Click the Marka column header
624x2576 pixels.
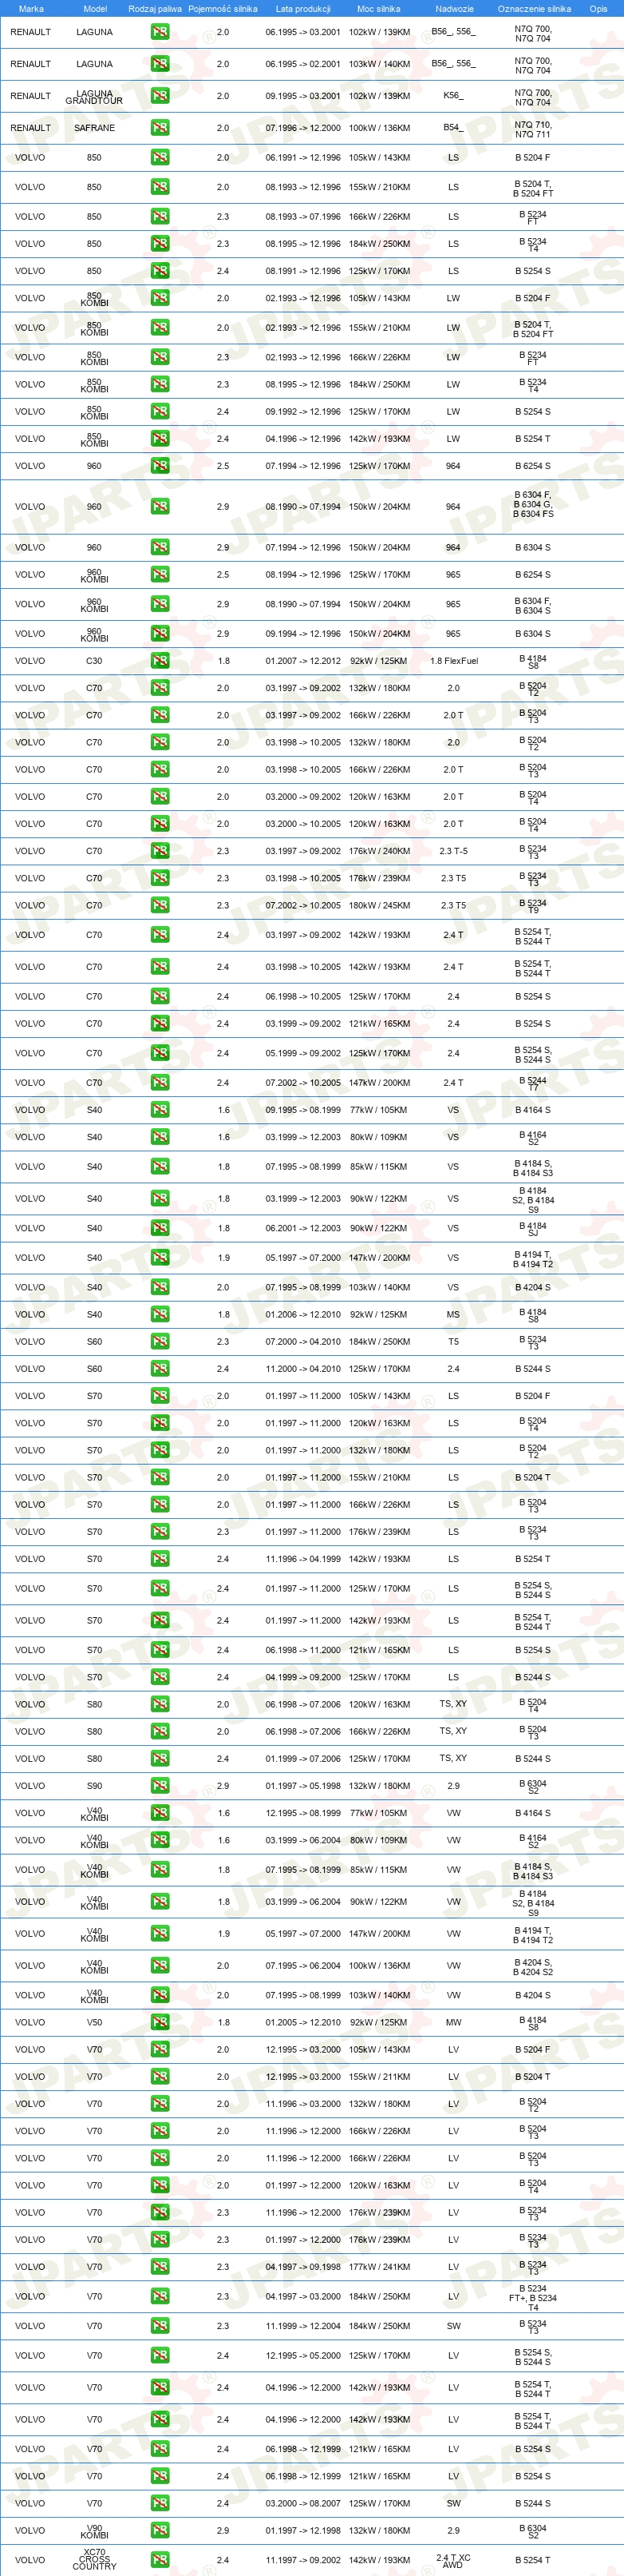(x=31, y=9)
